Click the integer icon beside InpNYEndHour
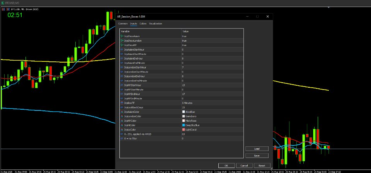 [x=122, y=94]
